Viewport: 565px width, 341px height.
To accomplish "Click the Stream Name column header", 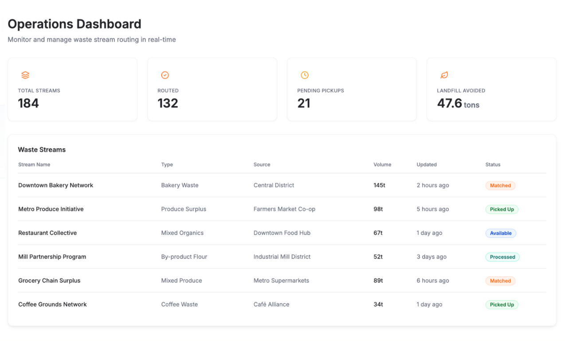I will point(34,165).
